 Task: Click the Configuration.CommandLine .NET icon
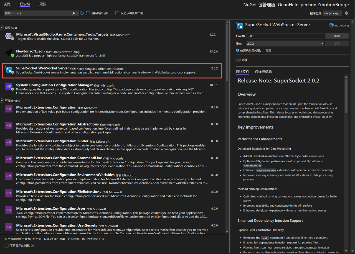(x=9, y=159)
